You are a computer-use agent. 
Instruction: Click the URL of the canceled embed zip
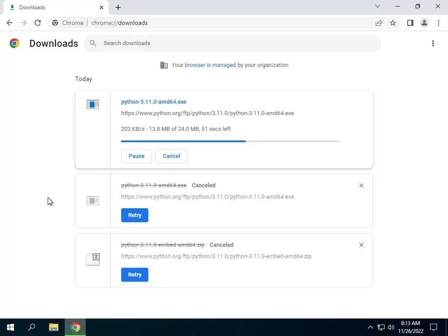(216, 256)
